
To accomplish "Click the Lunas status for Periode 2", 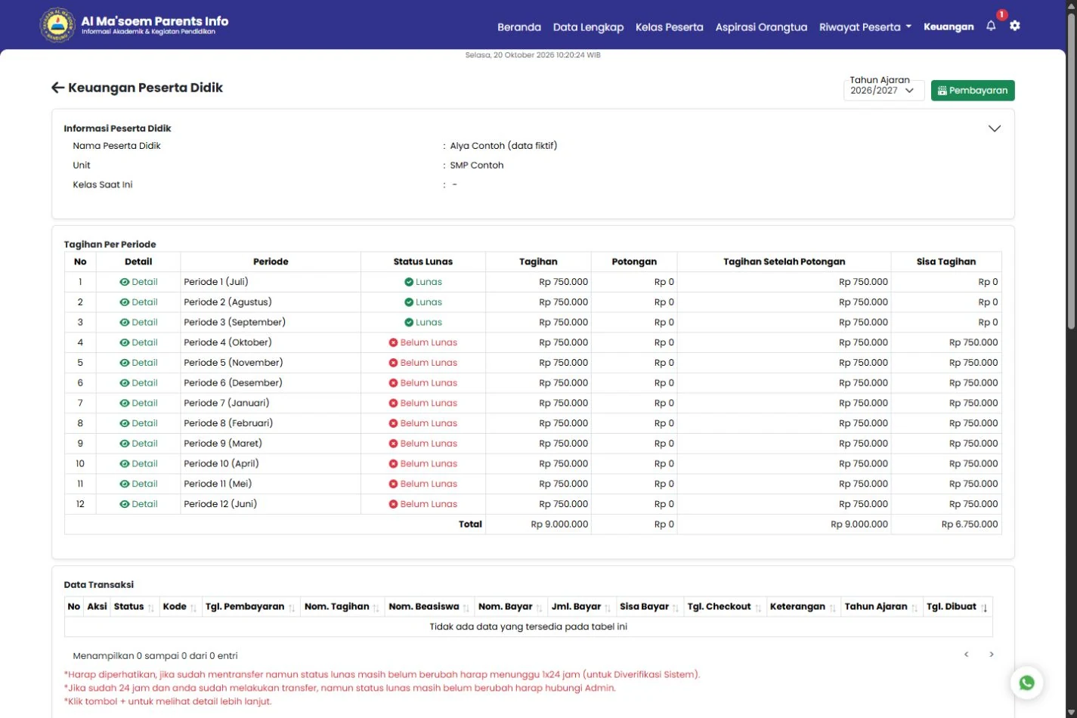I will tap(423, 302).
